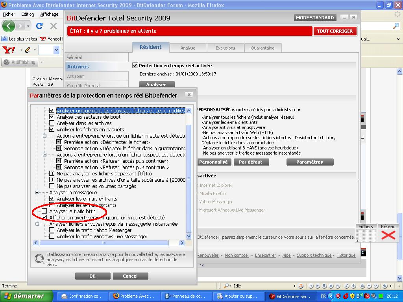Click the TOUT CORRIGER button
Image resolution: width=403 pixels, height=302 pixels.
[335, 31]
